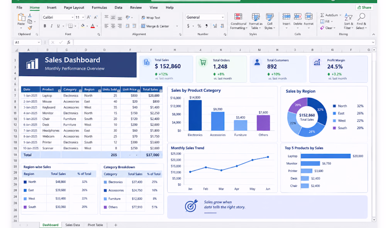Viewport: 386px width, 228px height.
Task: Switch to the Page Layout ribbon tab
Action: (74, 7)
